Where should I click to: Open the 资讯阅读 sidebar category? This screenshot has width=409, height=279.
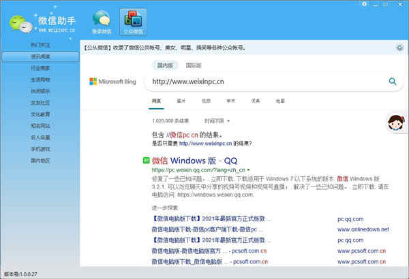coord(40,56)
